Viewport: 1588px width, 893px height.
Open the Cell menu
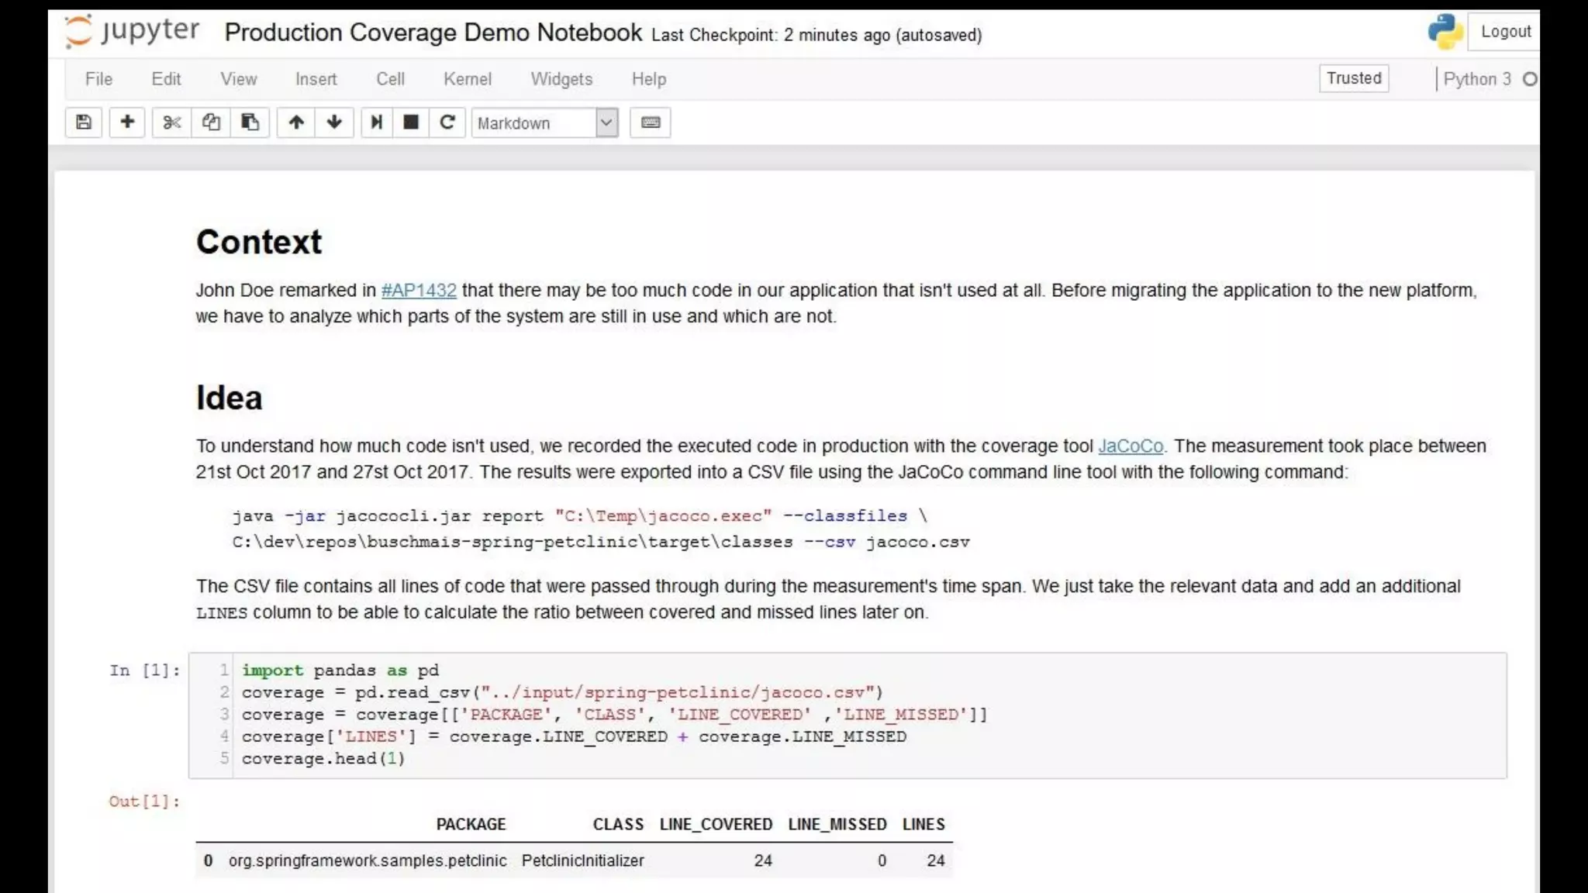(x=390, y=79)
